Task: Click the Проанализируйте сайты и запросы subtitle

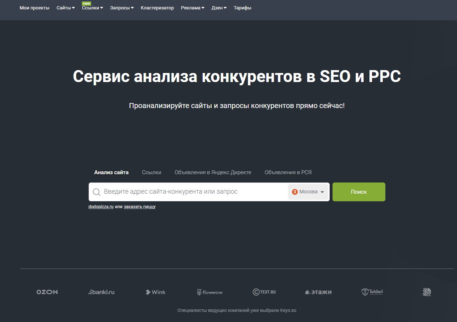Action: (237, 106)
